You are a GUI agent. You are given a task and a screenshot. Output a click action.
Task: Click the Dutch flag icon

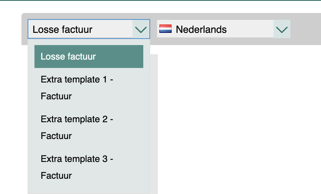coord(165,29)
